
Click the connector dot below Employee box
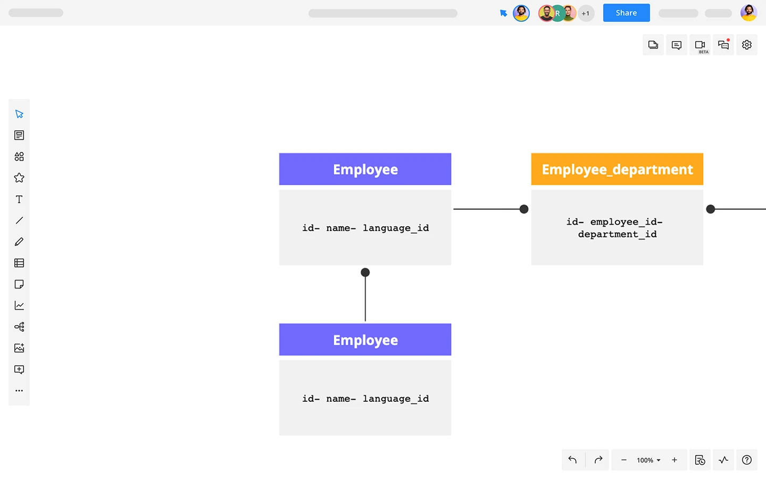tap(365, 272)
